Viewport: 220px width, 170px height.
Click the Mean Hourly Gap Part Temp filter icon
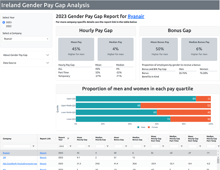tap(200, 146)
